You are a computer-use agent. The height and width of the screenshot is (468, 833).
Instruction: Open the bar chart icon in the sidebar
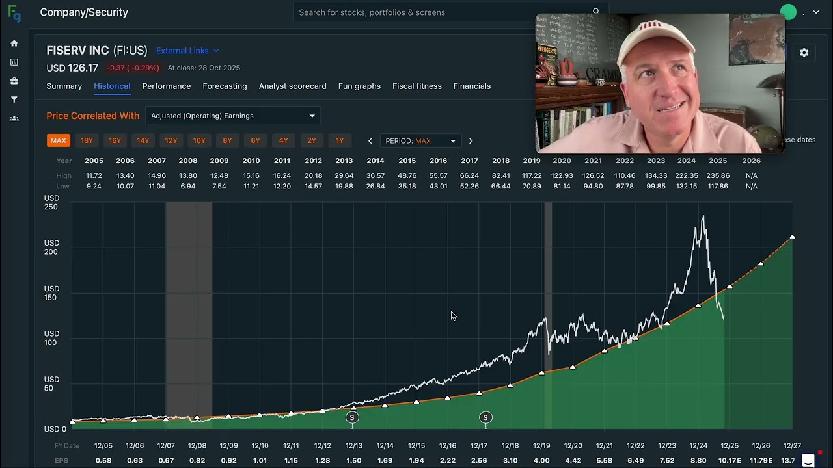(x=14, y=62)
